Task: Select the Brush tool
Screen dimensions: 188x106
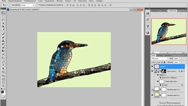Action: [x=3, y=37]
